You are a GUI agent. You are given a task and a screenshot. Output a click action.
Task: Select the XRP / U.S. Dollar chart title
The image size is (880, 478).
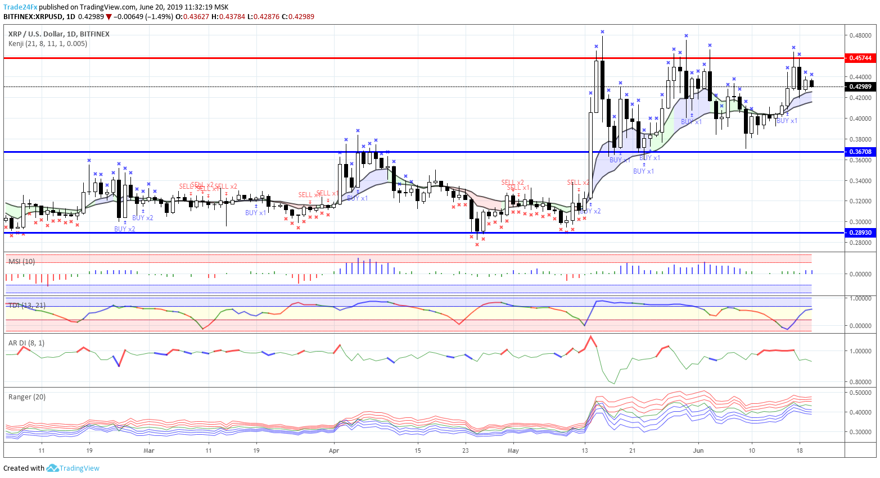click(x=59, y=34)
